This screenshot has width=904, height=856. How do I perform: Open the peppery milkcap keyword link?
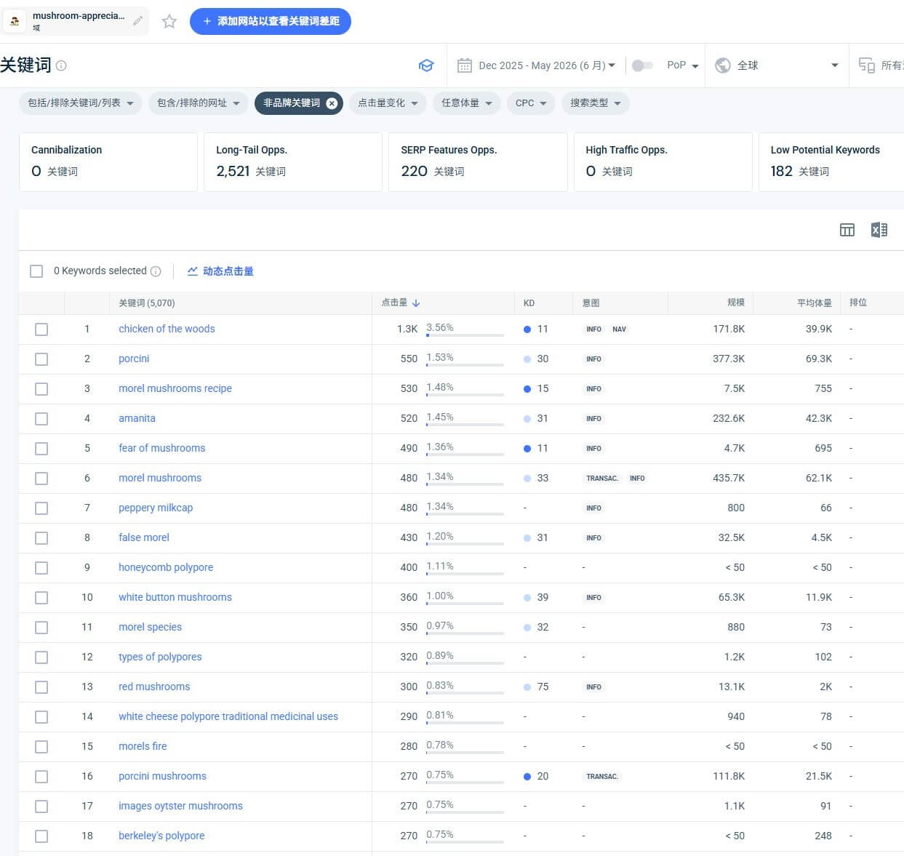pos(156,508)
